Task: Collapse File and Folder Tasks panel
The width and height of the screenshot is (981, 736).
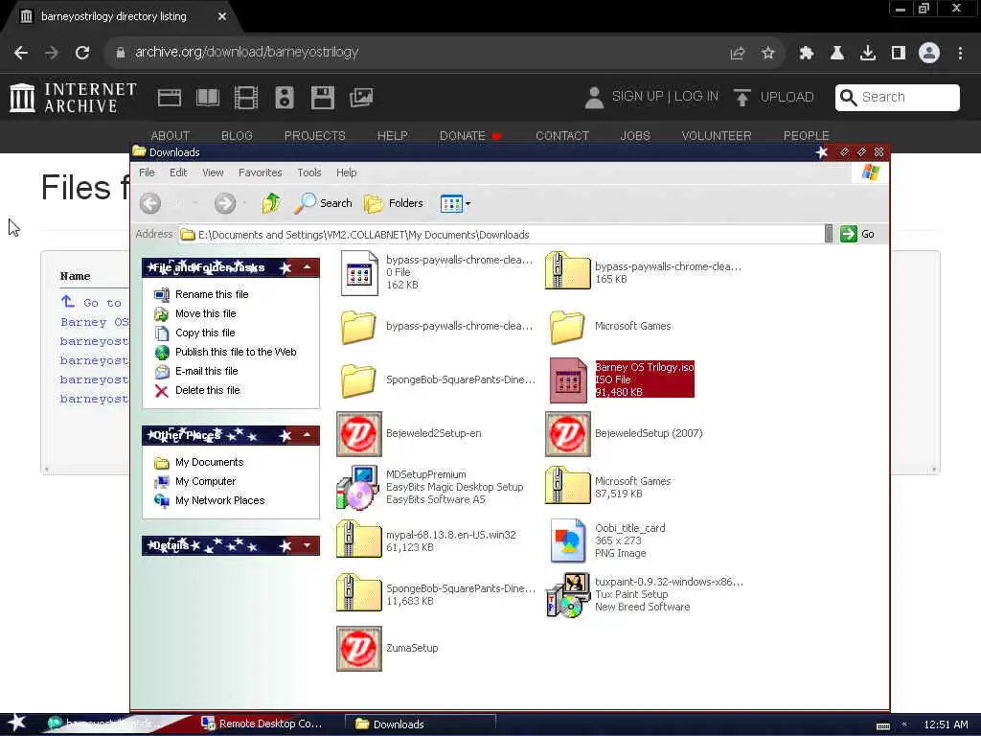Action: (x=308, y=267)
